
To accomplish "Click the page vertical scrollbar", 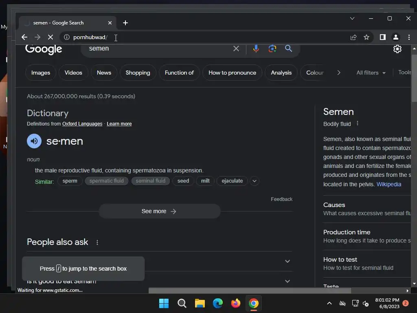I will [414, 78].
